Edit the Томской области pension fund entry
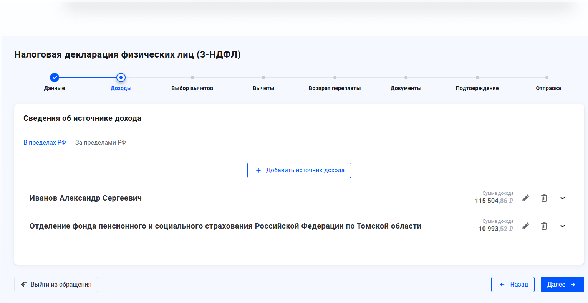 coord(526,226)
